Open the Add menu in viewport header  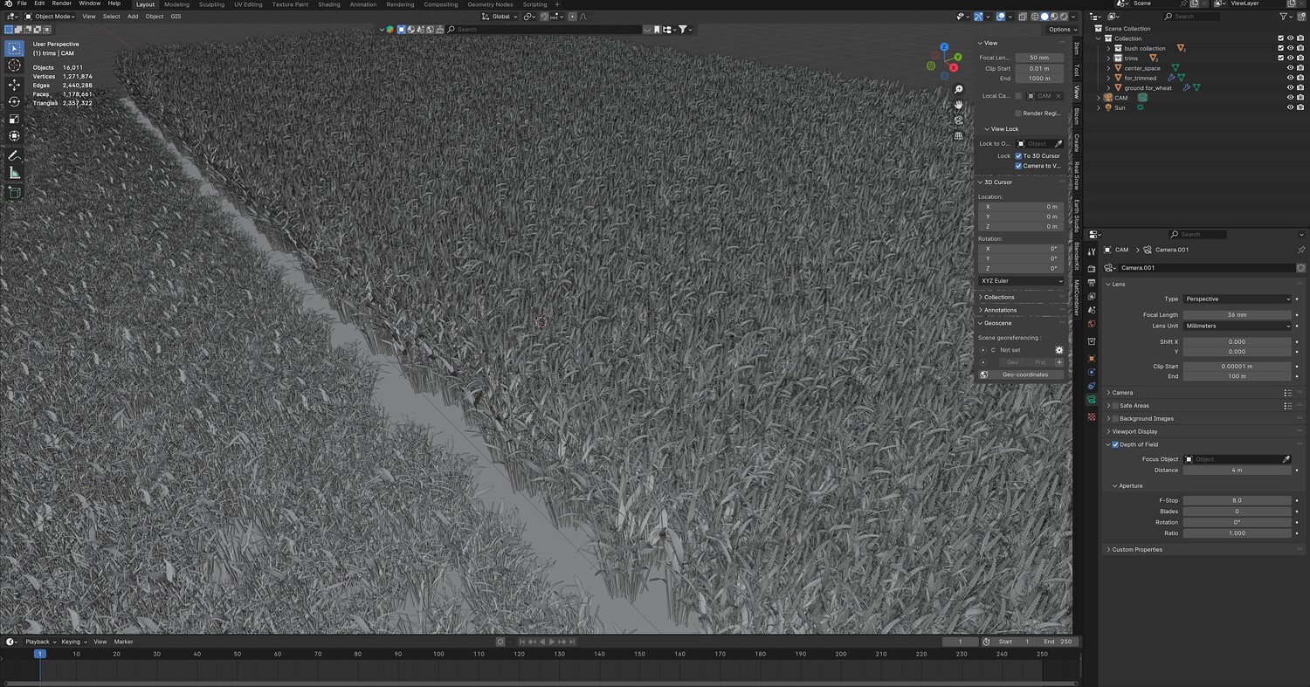point(133,17)
